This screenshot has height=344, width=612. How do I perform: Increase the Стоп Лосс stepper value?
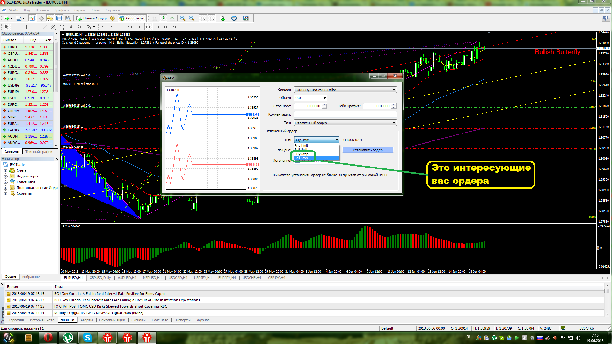(x=324, y=105)
